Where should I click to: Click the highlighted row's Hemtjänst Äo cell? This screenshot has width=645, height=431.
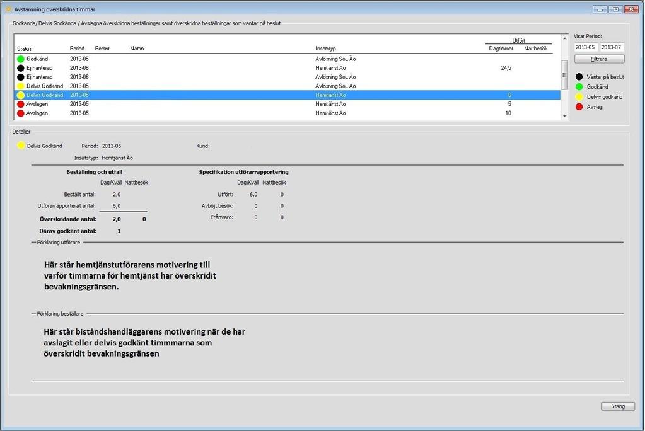pyautogui.click(x=331, y=95)
